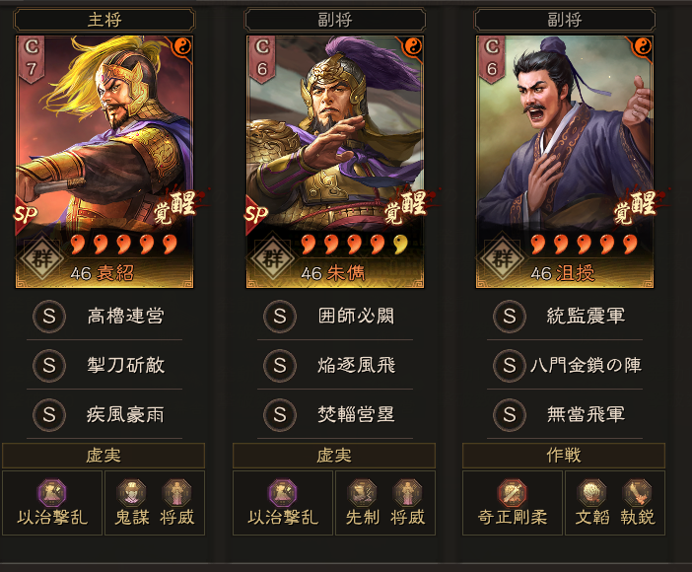Click the S rank badge for 高櫓連営
692x572 pixels.
(49, 317)
